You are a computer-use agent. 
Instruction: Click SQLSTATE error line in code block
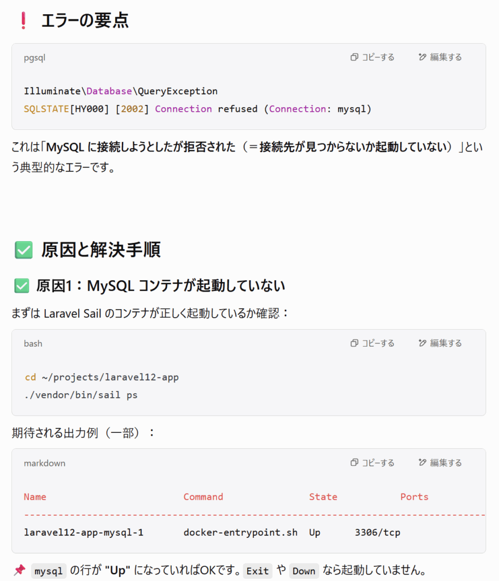tap(198, 109)
